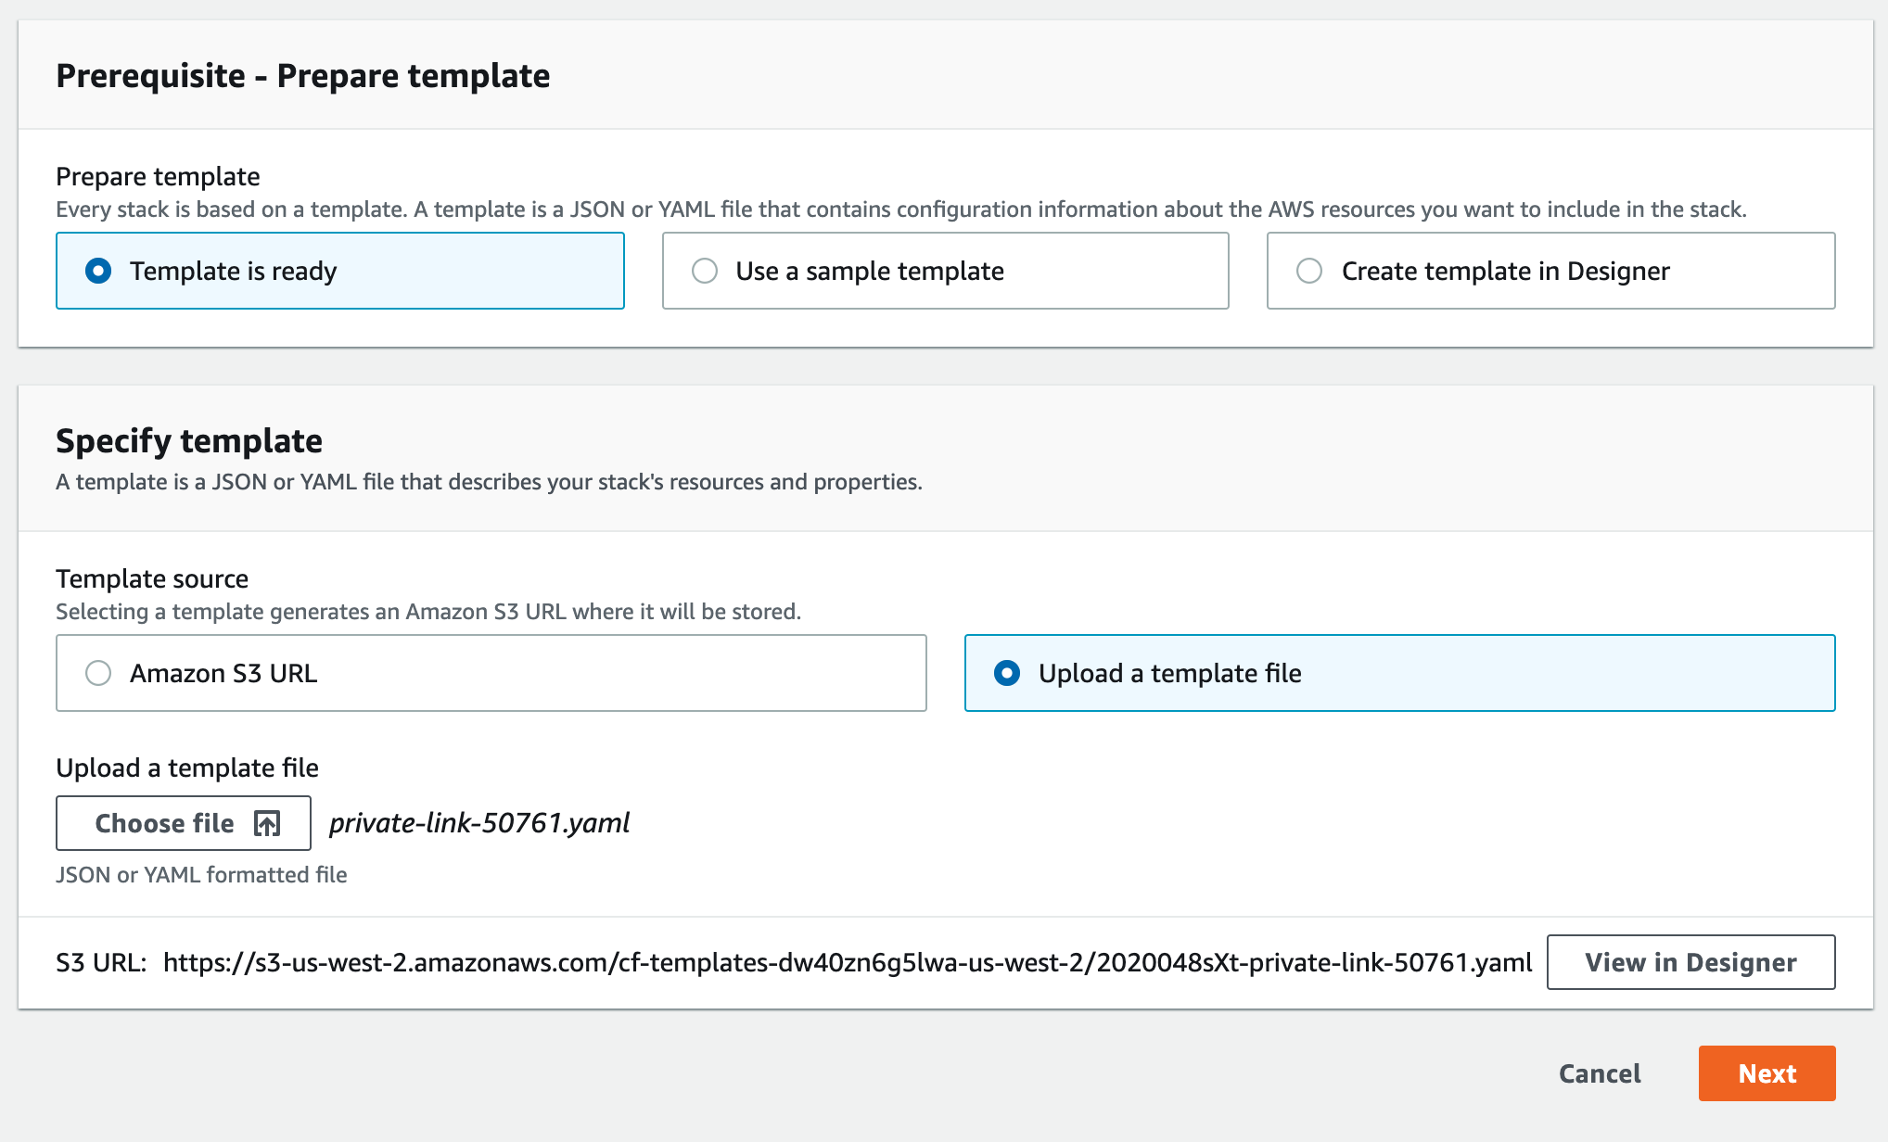
Task: Click the s3-us-west-2 amazonaws template URL
Action: click(x=848, y=963)
